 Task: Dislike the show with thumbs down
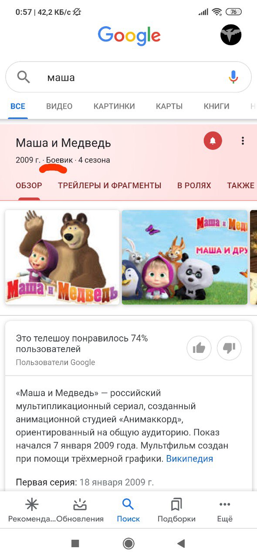click(x=229, y=348)
